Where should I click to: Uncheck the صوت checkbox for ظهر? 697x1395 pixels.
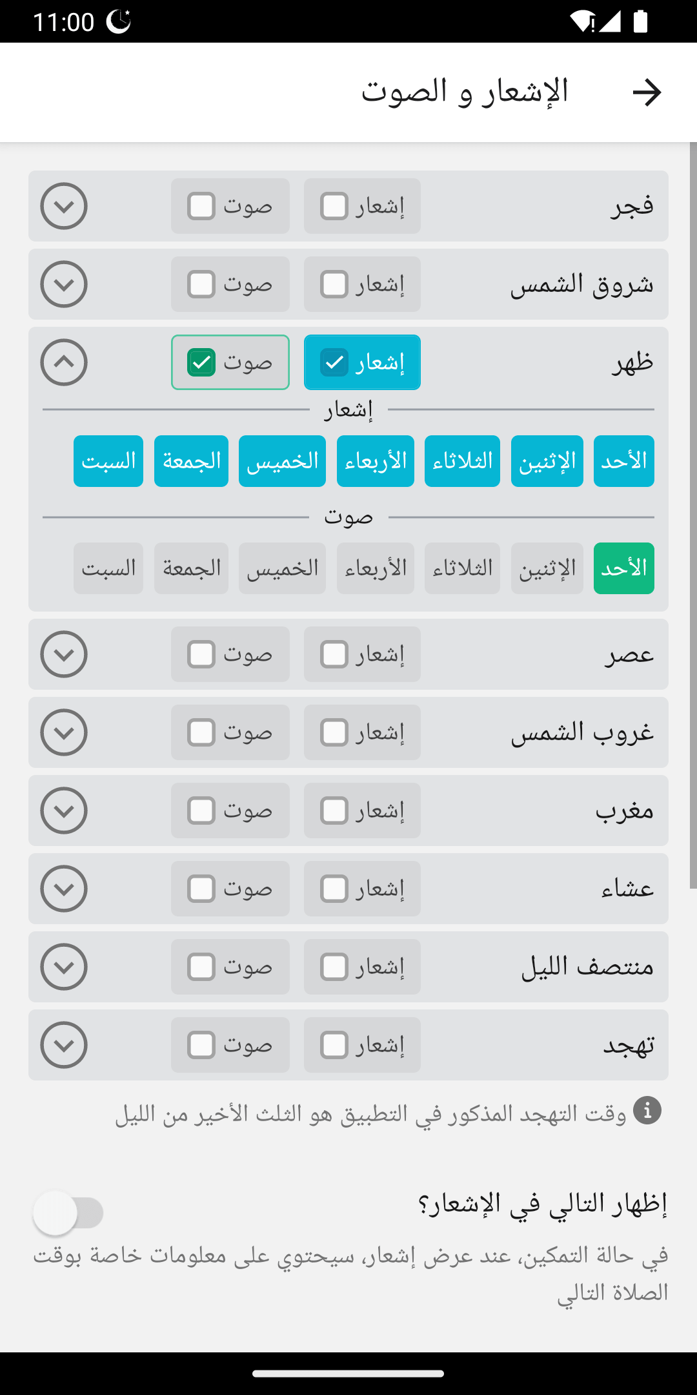click(201, 362)
